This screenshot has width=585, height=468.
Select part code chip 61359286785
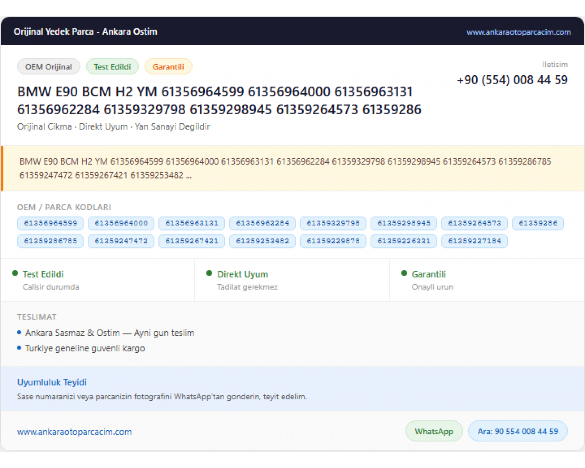point(51,241)
